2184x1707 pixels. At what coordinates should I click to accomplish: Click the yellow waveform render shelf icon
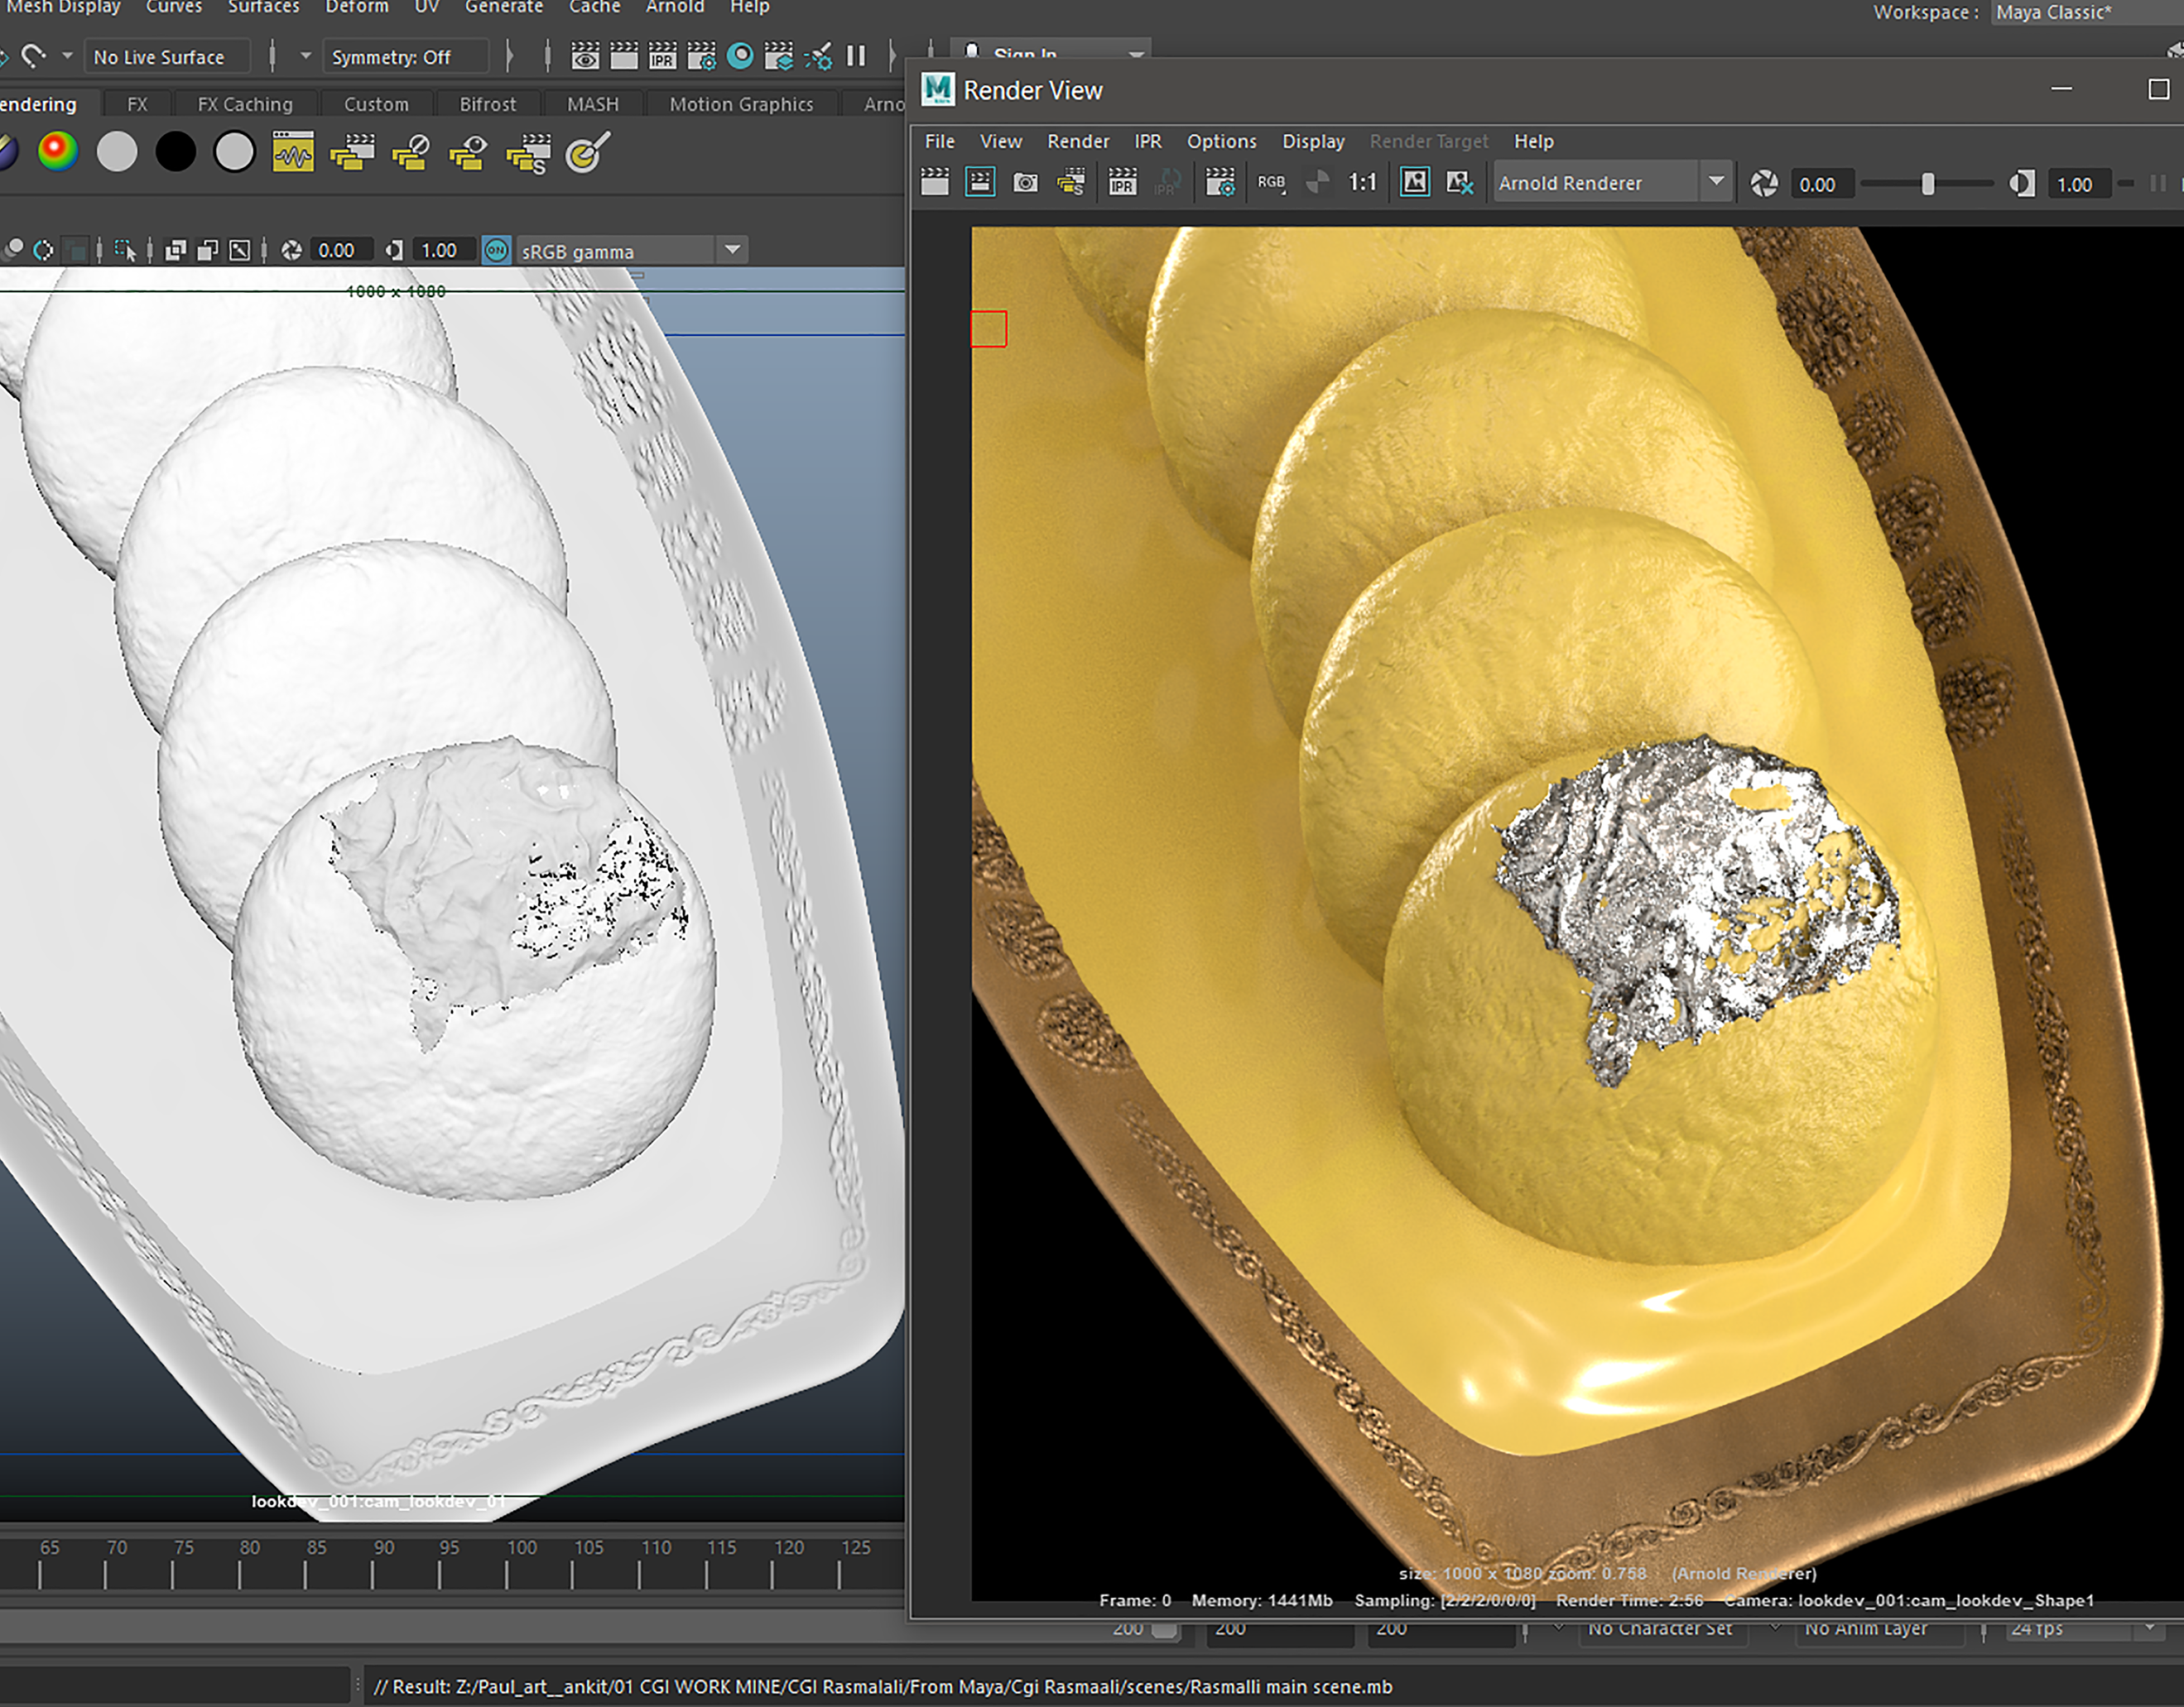(293, 153)
